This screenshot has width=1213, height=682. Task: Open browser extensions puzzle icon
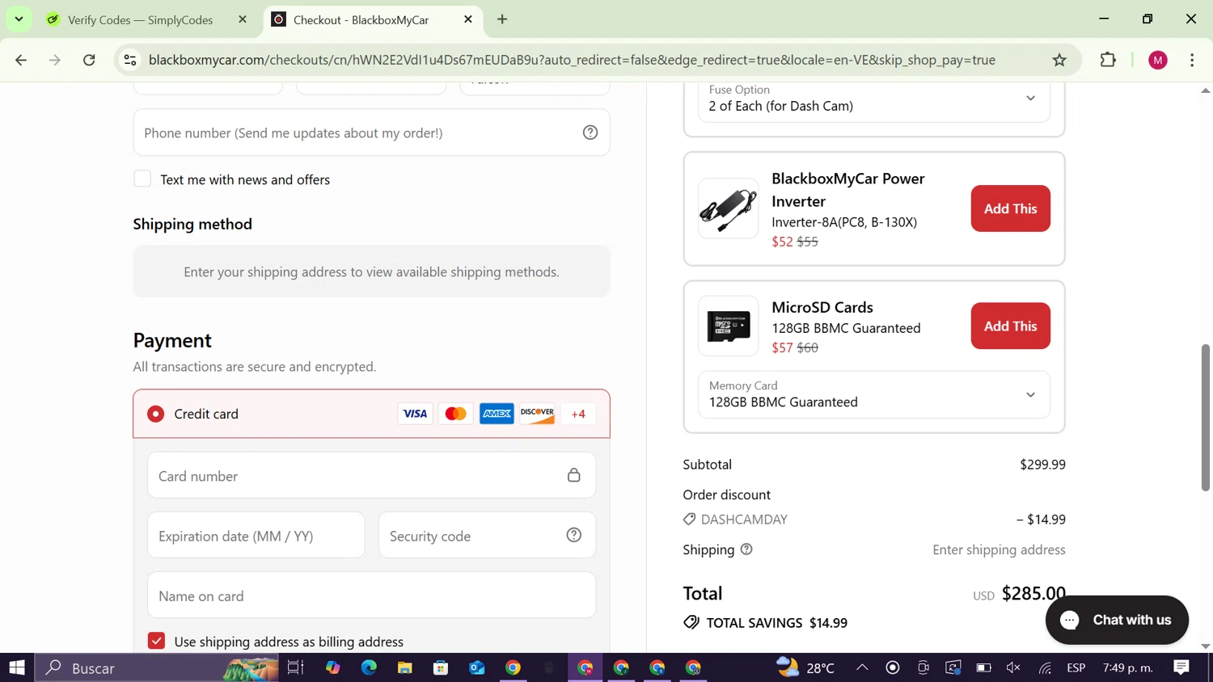click(x=1108, y=60)
